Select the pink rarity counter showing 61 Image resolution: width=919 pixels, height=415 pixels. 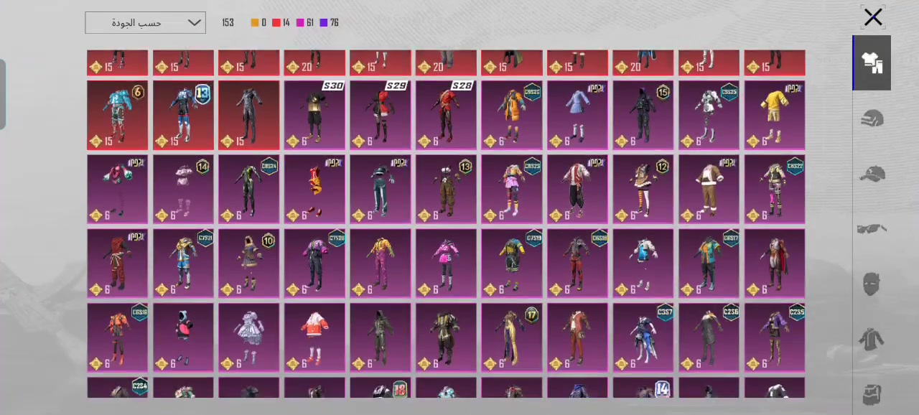pos(304,23)
